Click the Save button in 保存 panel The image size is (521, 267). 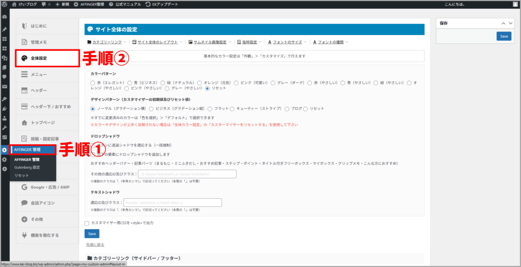504,36
